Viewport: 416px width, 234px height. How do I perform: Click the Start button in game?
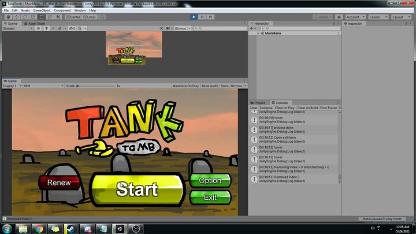point(136,189)
